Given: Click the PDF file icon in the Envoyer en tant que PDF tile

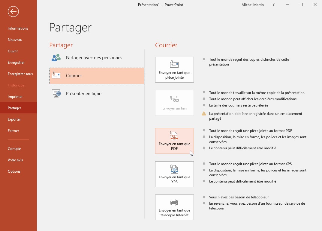Looking at the screenshot, I should pyautogui.click(x=174, y=136).
